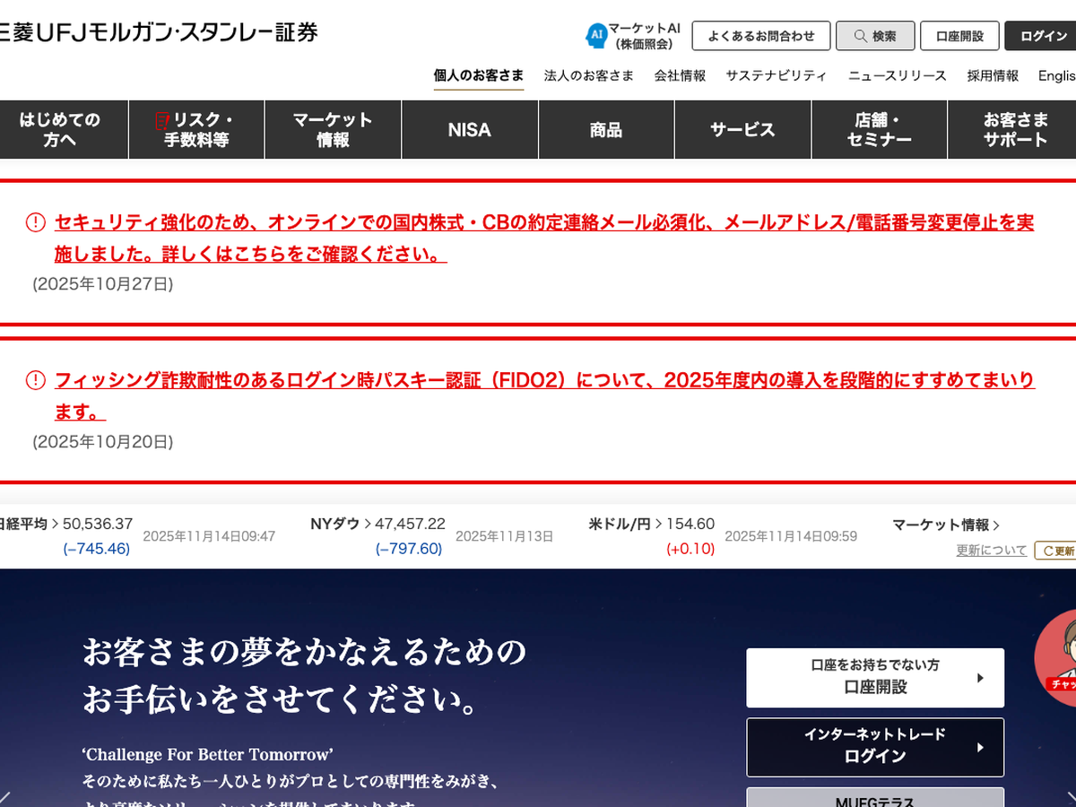
Task: Open the 更新について link
Action: pyautogui.click(x=991, y=551)
